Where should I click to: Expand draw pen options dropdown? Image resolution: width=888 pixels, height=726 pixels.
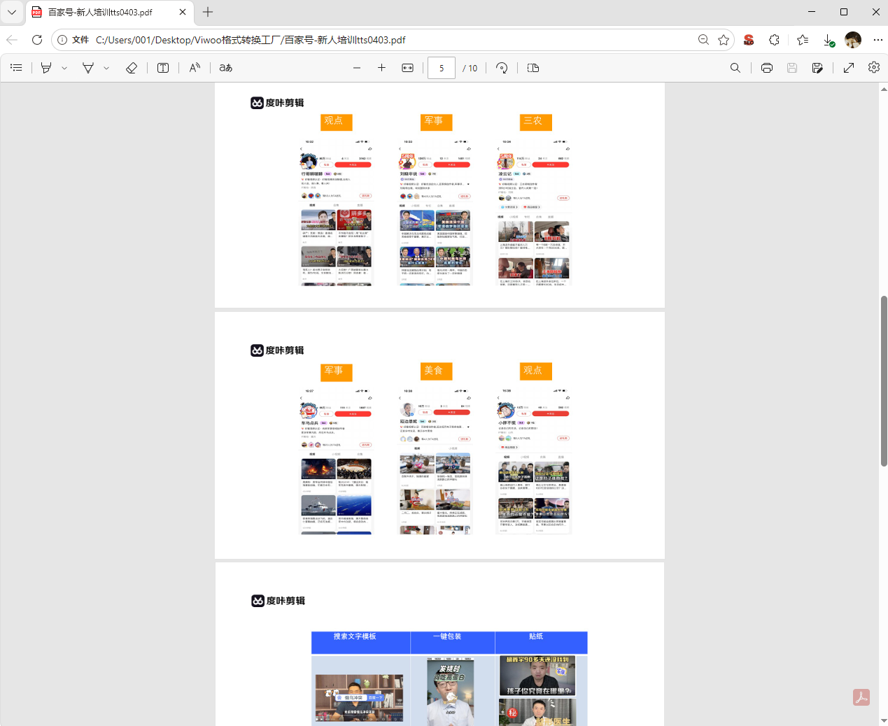click(106, 68)
